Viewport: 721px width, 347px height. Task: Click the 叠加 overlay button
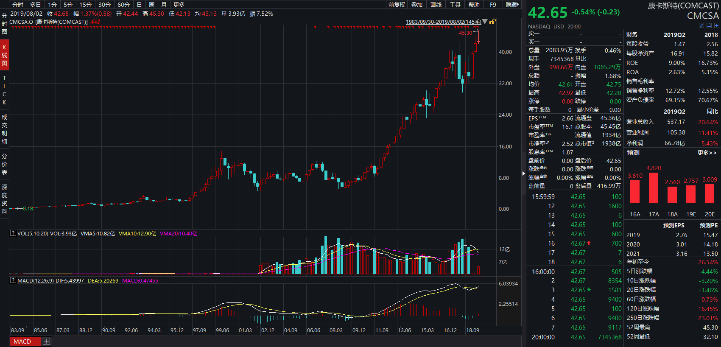pyautogui.click(x=417, y=5)
